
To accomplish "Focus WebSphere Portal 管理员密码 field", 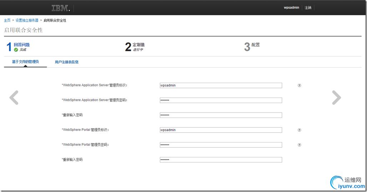I will [221, 145].
